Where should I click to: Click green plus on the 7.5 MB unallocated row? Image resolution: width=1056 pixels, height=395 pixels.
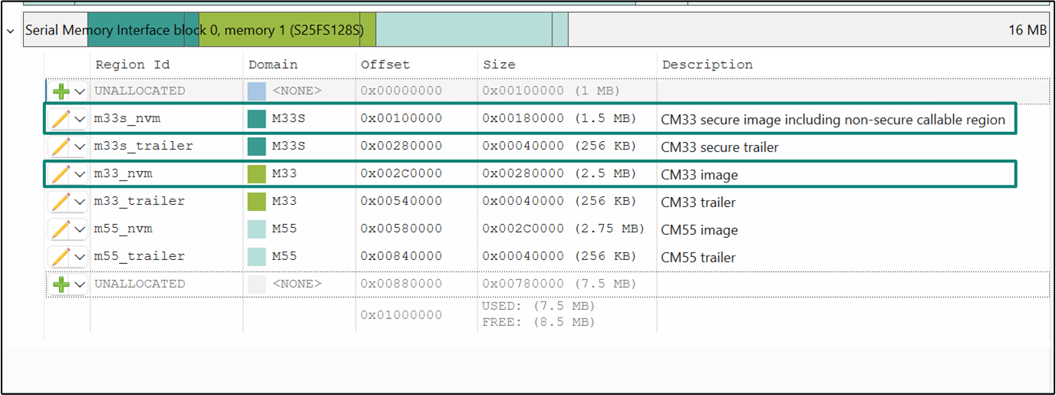[61, 285]
